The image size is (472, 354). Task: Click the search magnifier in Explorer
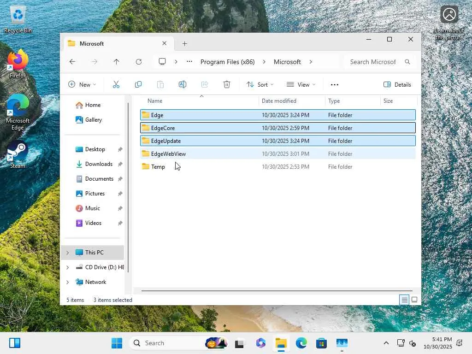(x=407, y=62)
